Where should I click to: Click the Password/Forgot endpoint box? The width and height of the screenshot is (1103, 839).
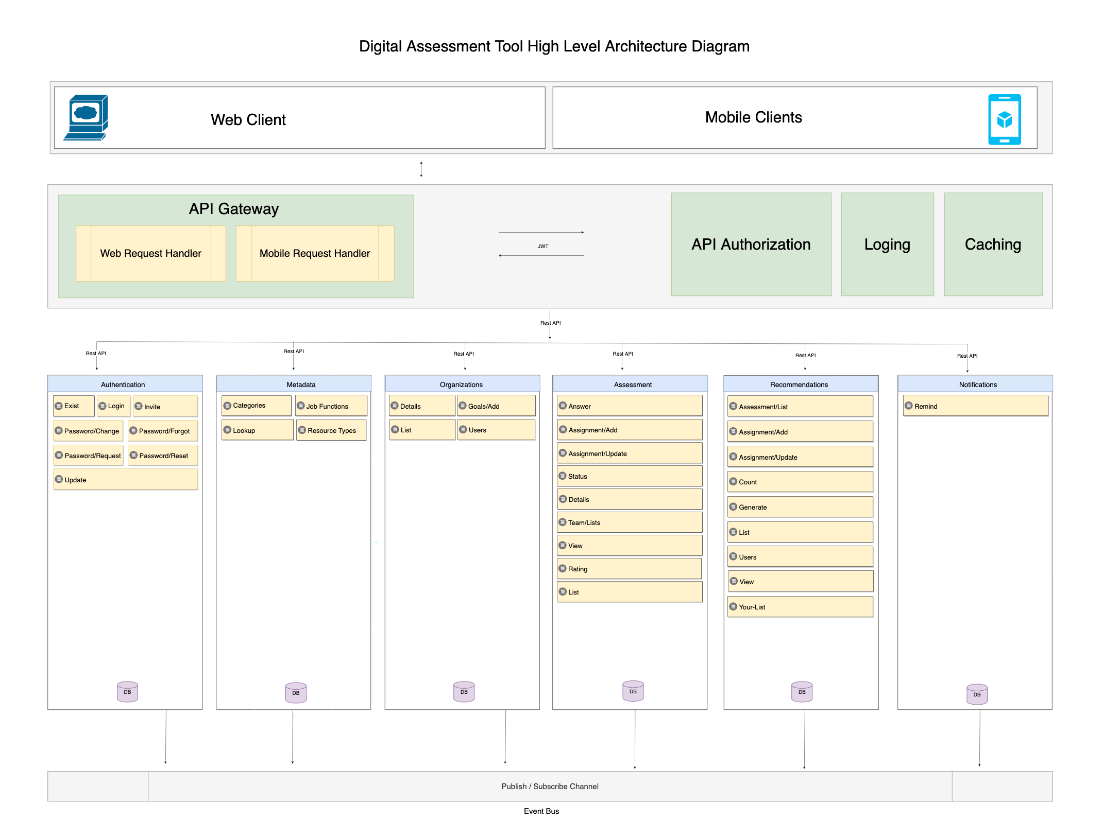pyautogui.click(x=163, y=431)
